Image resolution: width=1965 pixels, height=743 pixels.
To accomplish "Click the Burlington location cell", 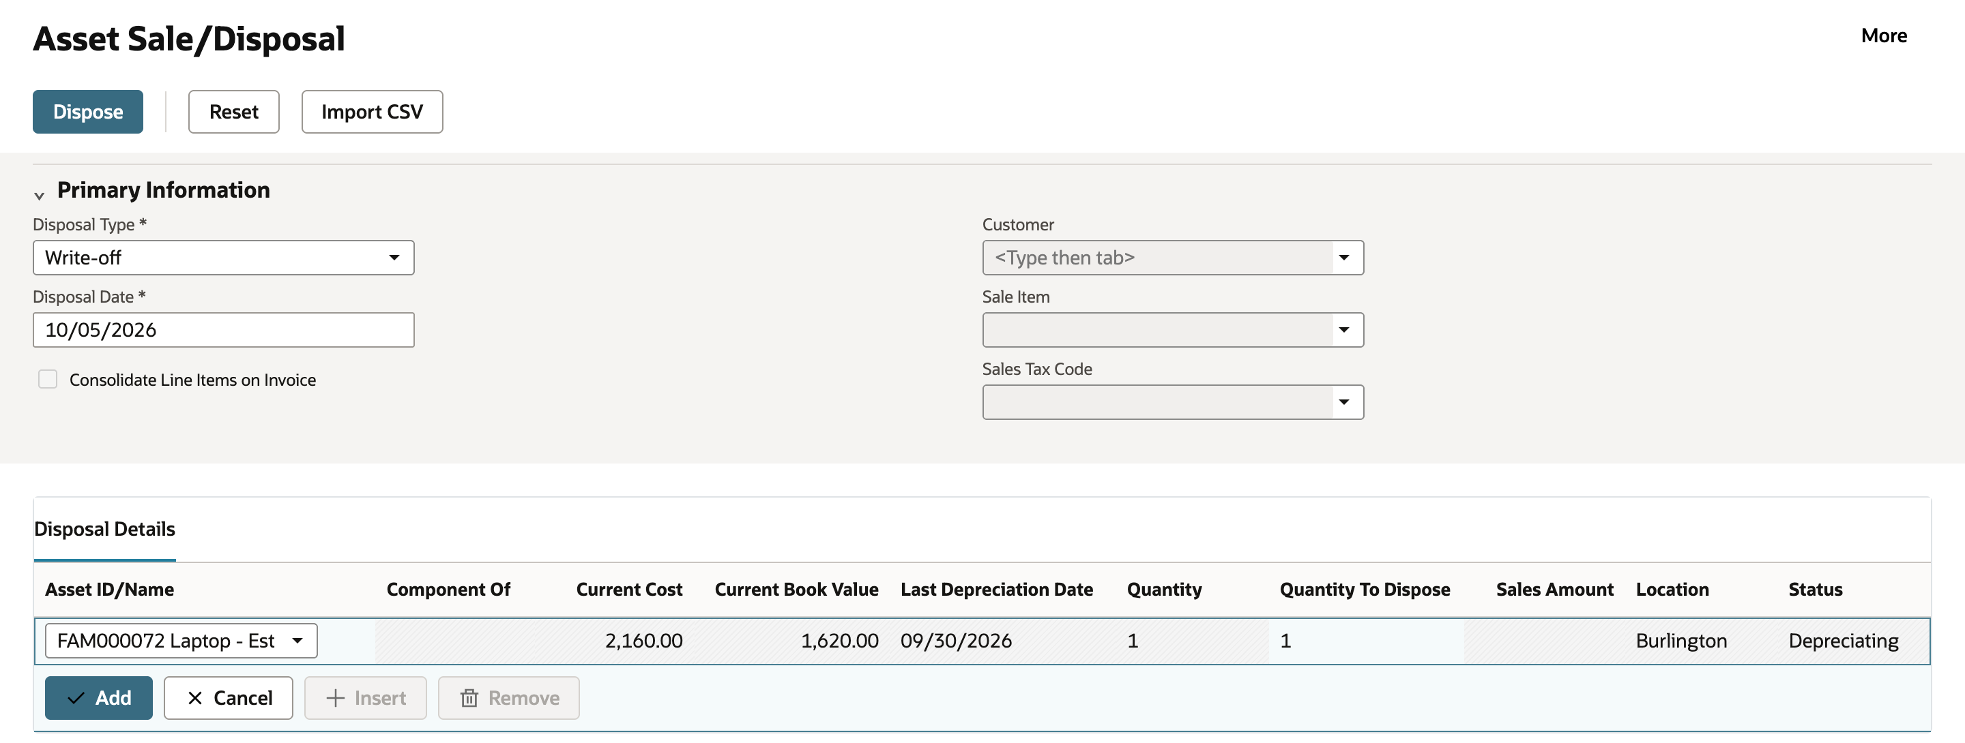I will point(1681,641).
